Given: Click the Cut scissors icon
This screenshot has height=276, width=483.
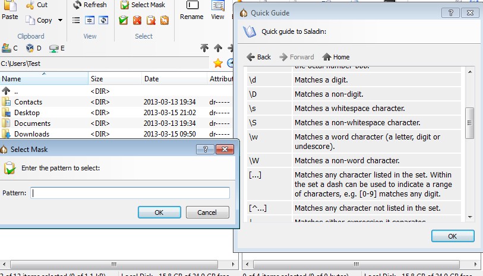Looking at the screenshot, I should coord(30,5).
